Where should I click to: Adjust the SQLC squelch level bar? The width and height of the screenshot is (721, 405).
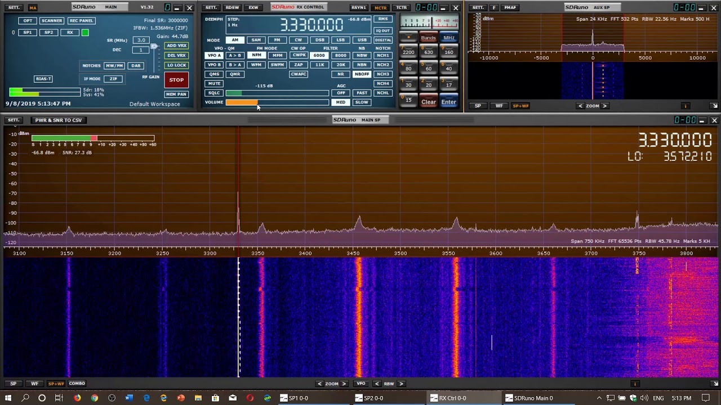277,93
